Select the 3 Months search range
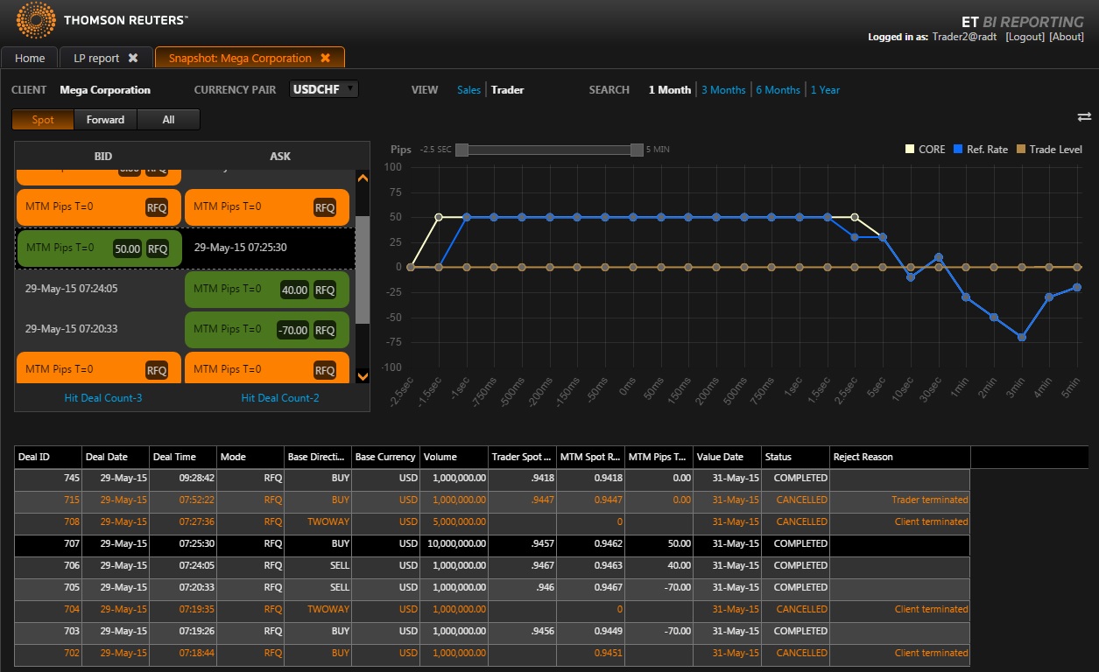The height and width of the screenshot is (672, 1099). (723, 90)
